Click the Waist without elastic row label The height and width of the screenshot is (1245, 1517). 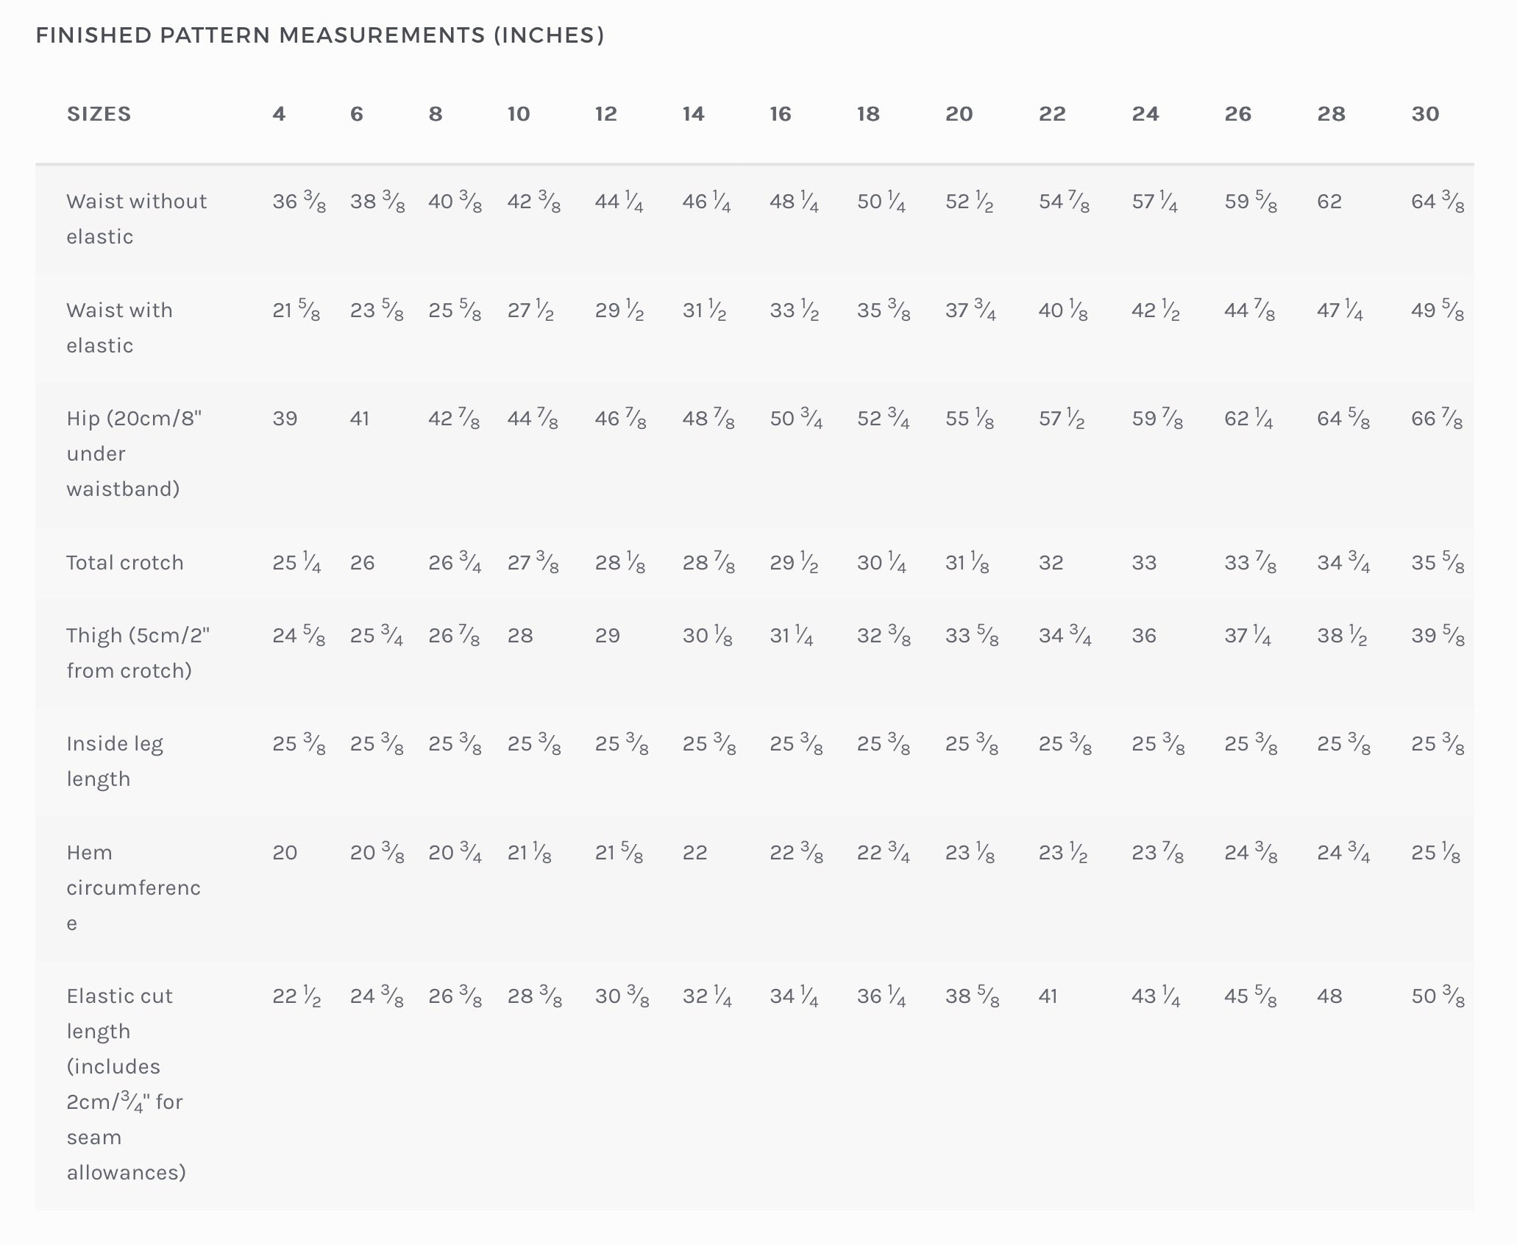[136, 219]
